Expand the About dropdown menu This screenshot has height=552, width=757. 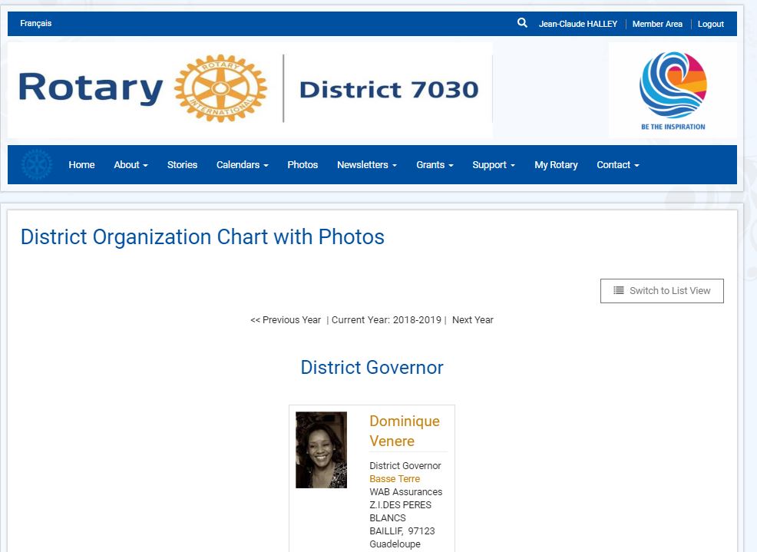pyautogui.click(x=131, y=165)
